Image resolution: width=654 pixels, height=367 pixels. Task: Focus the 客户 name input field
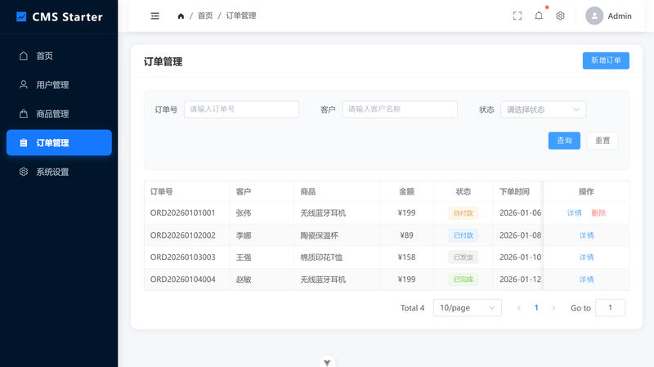pyautogui.click(x=400, y=110)
